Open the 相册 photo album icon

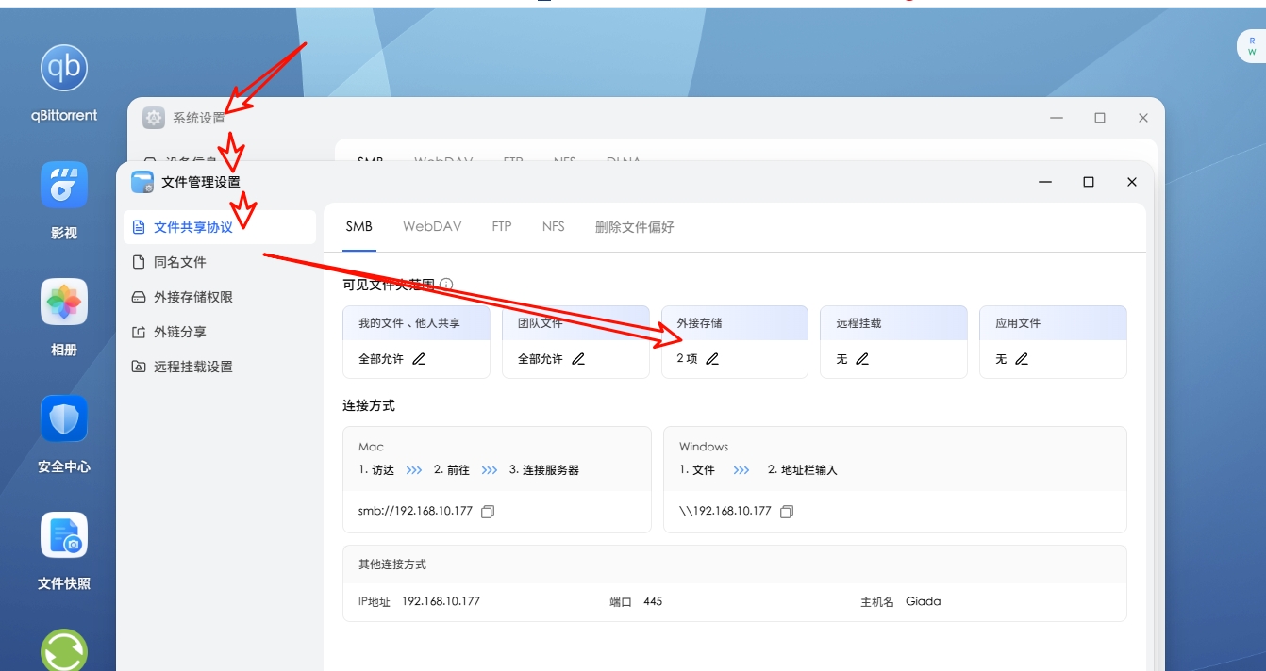[x=64, y=302]
